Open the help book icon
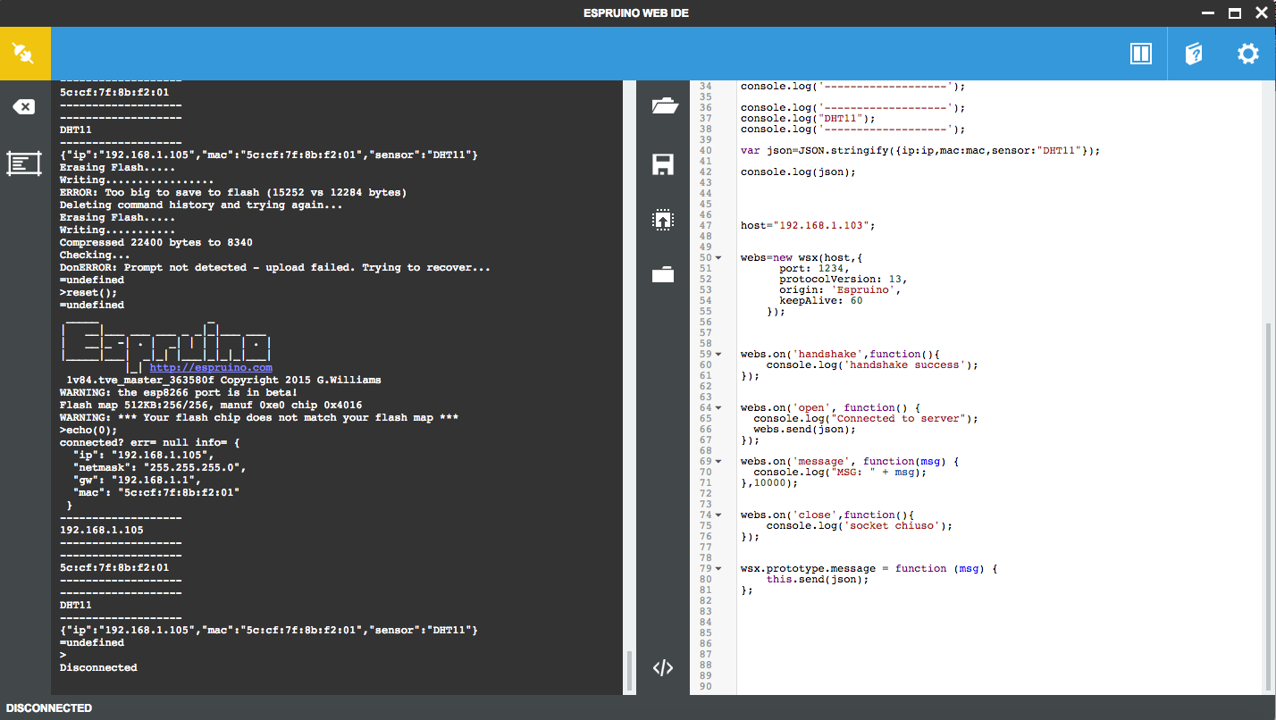The width and height of the screenshot is (1276, 720). click(1194, 54)
